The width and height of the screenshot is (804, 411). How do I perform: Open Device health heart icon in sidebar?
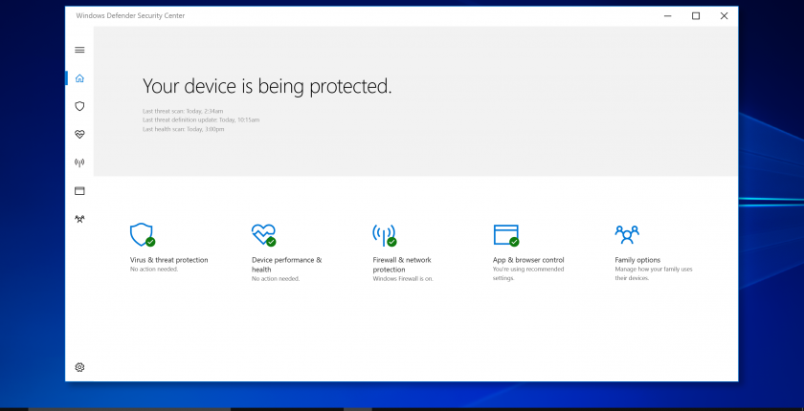tap(79, 134)
